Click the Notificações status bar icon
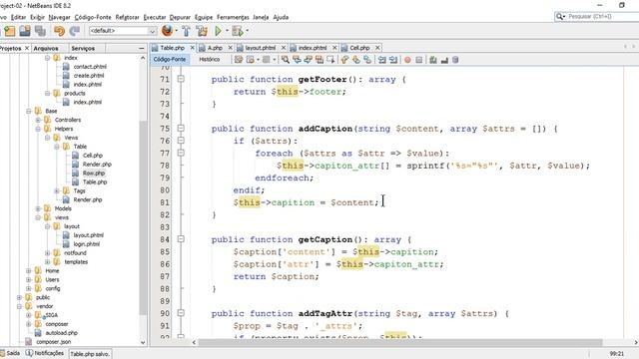The width and height of the screenshot is (639, 359). point(29,353)
